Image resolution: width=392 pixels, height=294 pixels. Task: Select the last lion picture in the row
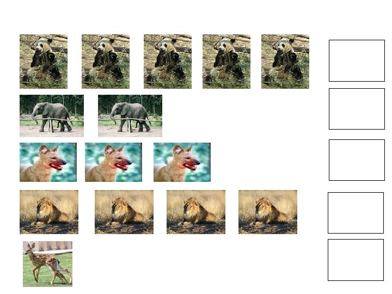tap(268, 212)
